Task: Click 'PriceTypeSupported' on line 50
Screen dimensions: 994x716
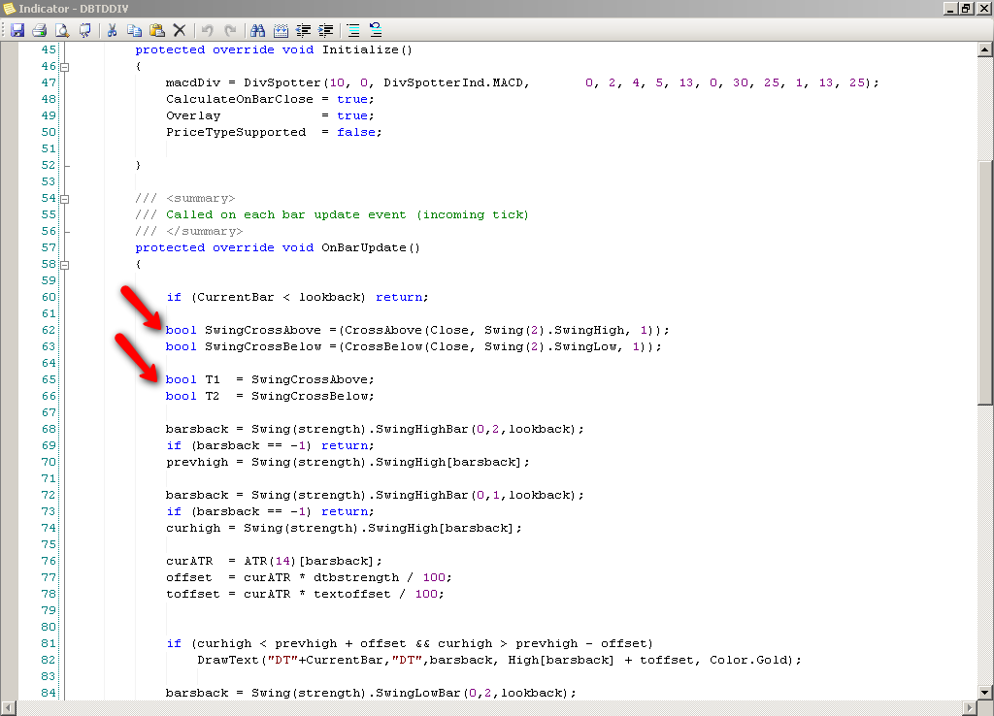Action: pos(236,132)
